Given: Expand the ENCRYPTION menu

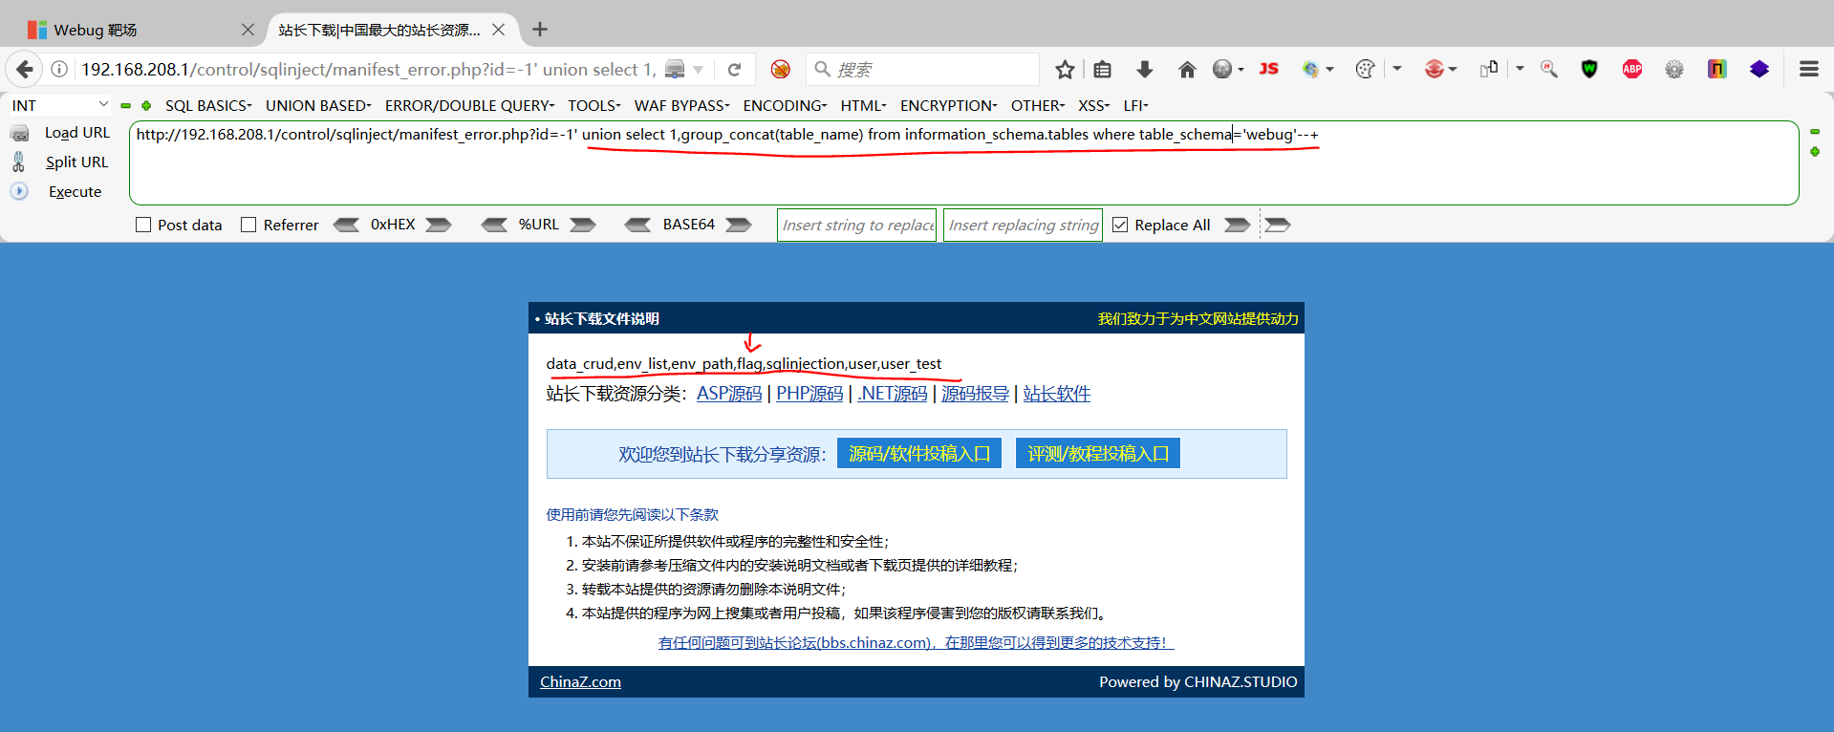Looking at the screenshot, I should 949,105.
